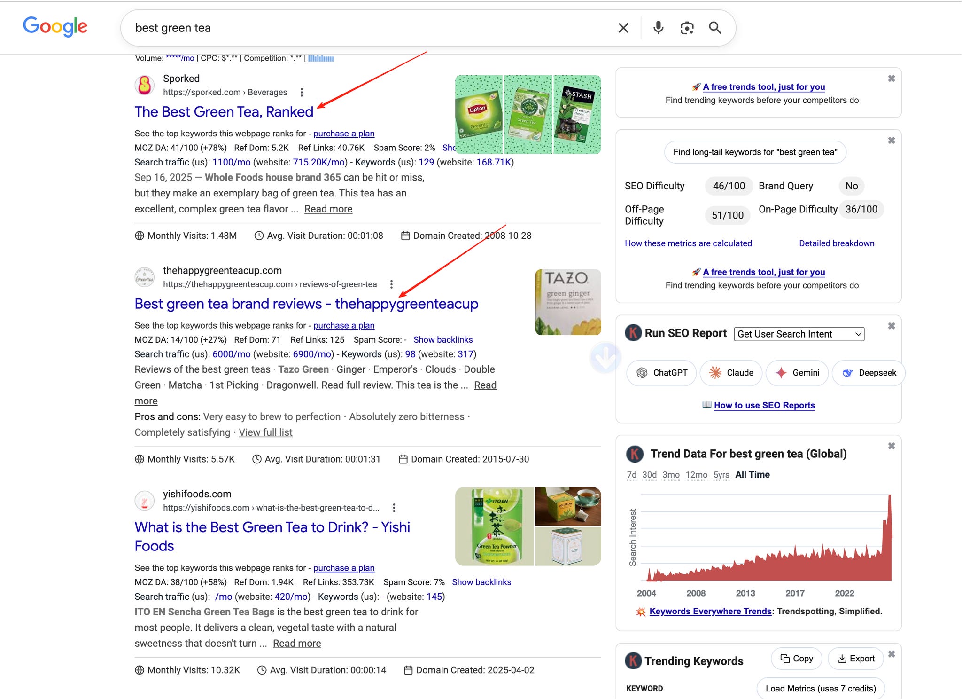Select the 5yrs trend range

pyautogui.click(x=721, y=475)
